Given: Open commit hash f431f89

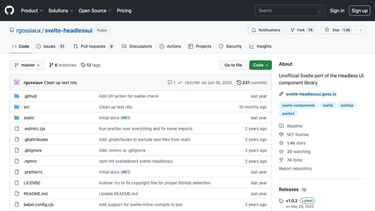Looking at the screenshot, I should (x=192, y=83).
